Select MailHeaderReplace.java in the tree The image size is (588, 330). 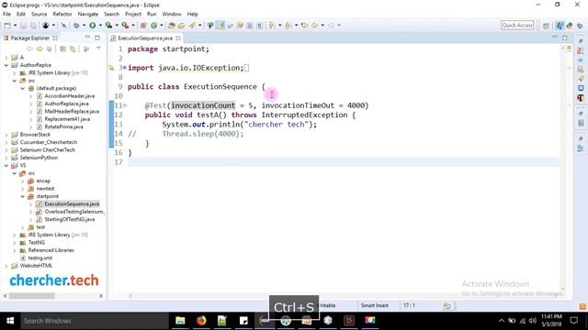(x=72, y=111)
